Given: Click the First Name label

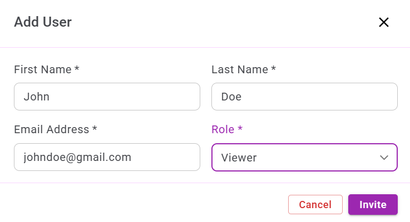Looking at the screenshot, I should click(x=43, y=69).
